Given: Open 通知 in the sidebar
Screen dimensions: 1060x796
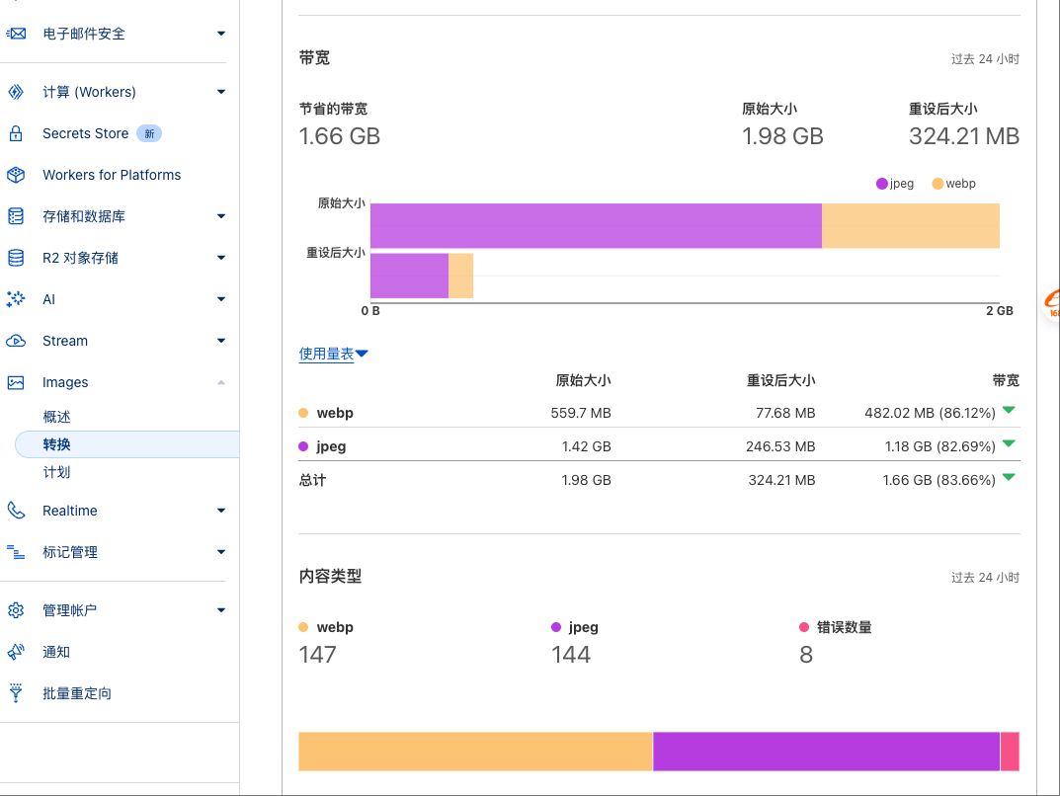Looking at the screenshot, I should [x=56, y=652].
